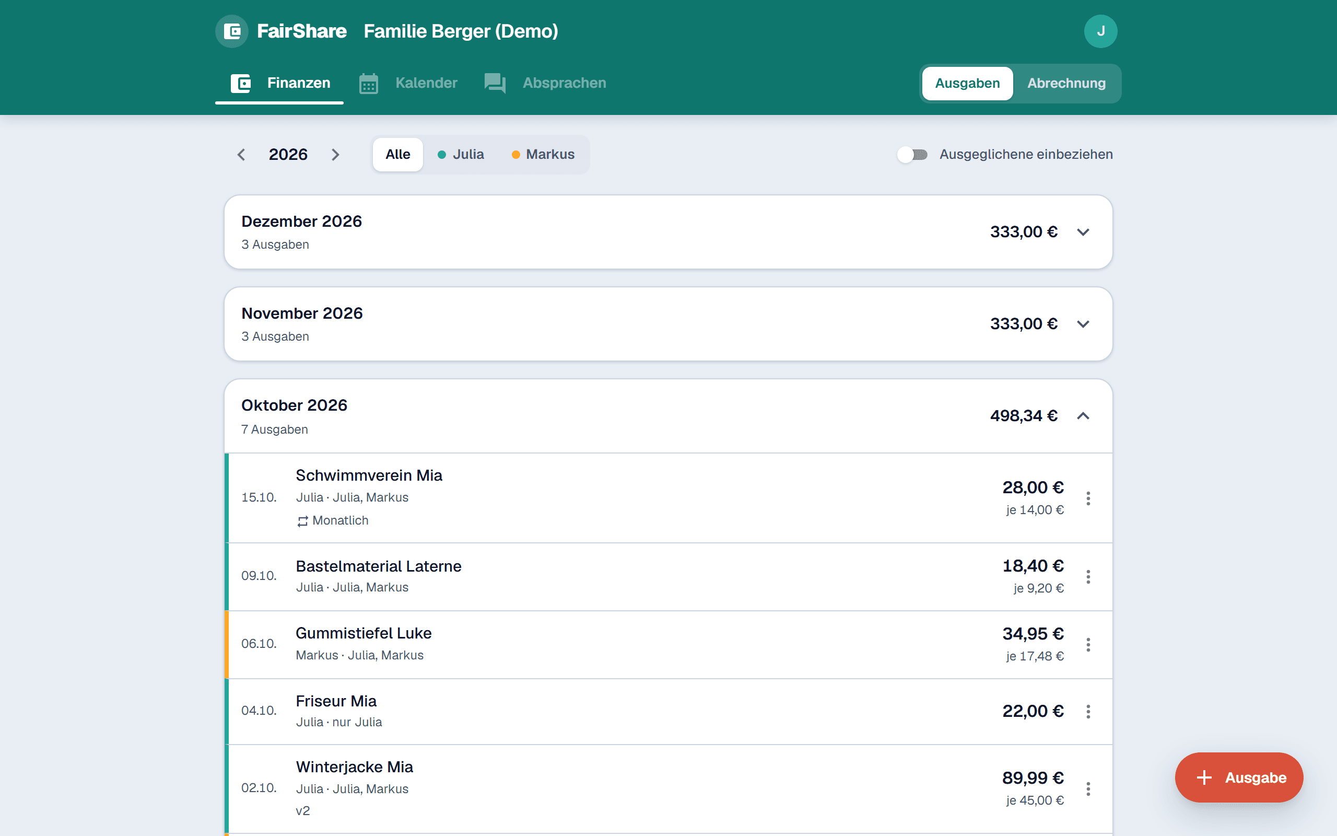Click the Finanzen wallet icon
The image size is (1337, 836).
241,83
